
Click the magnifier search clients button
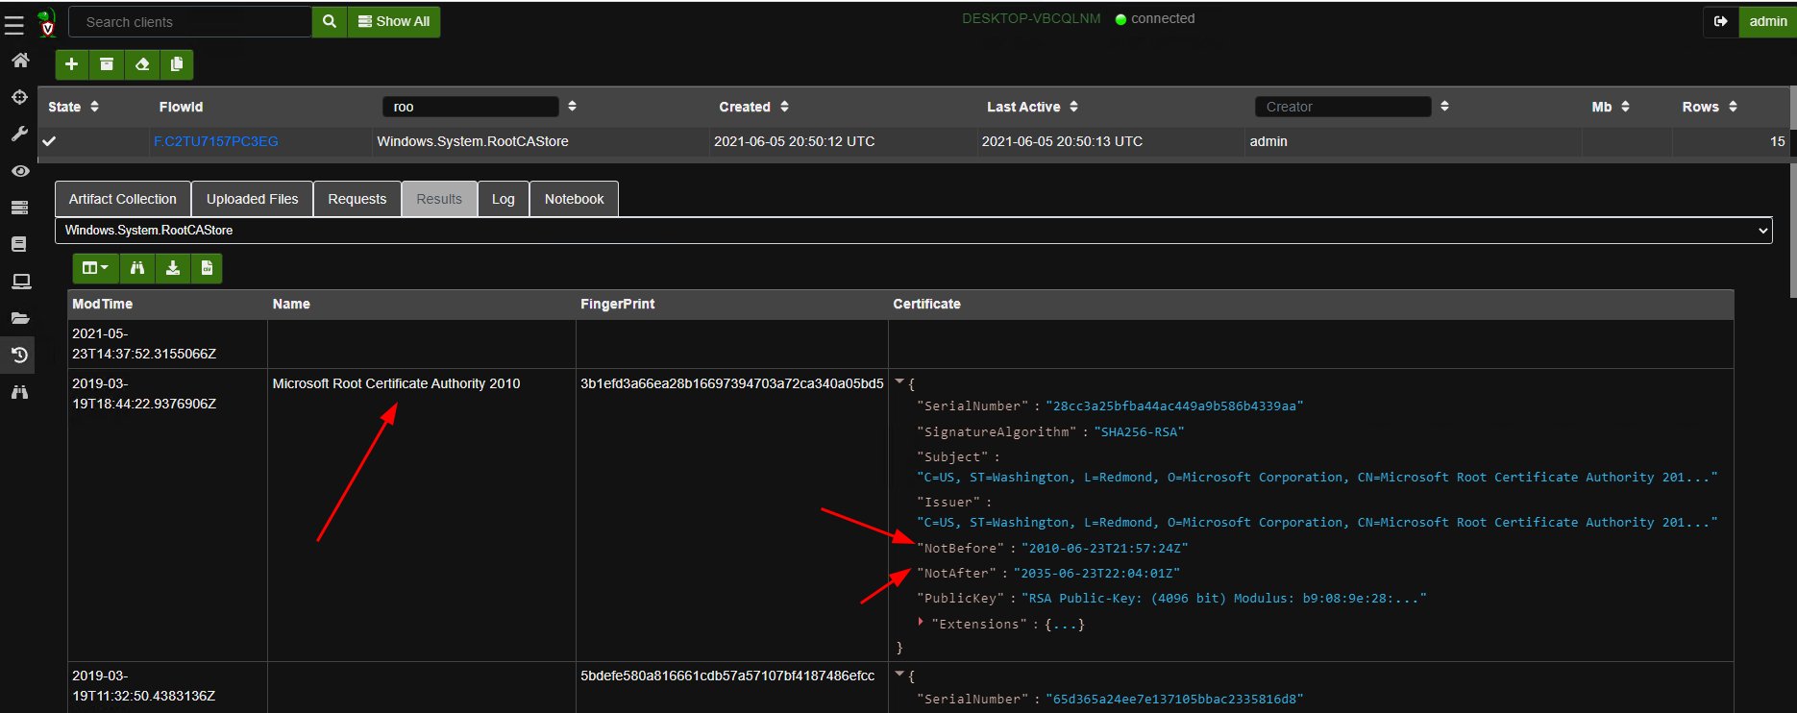(x=329, y=21)
